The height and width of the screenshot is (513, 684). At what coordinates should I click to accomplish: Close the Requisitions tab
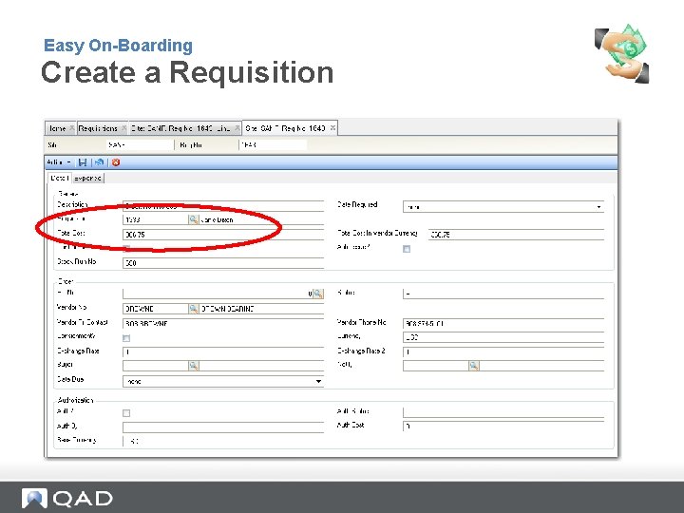123,128
